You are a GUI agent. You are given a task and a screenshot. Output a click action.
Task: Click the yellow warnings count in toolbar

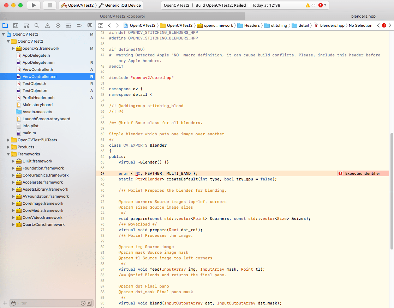[311, 5]
